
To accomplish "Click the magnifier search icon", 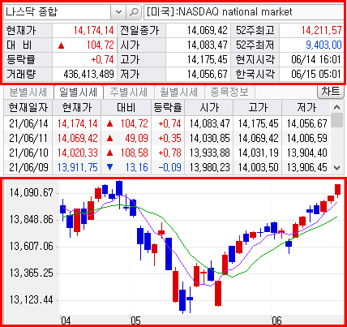I will [134, 12].
